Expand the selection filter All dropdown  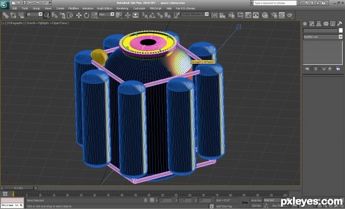pyautogui.click(x=40, y=14)
